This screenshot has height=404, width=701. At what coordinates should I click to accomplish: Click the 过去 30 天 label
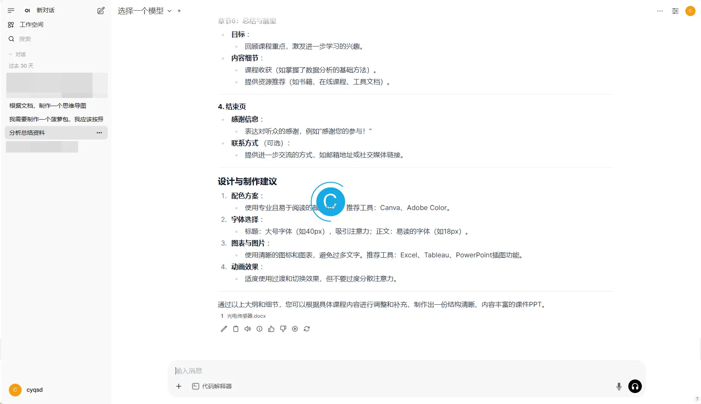[x=21, y=66]
